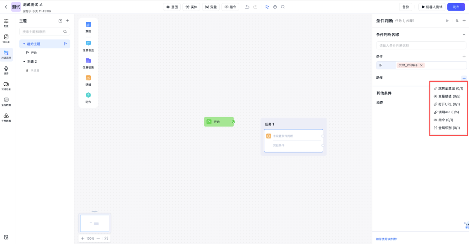The image size is (469, 244).
Task: Collapse the 起始主题 tree node
Action: (x=24, y=44)
